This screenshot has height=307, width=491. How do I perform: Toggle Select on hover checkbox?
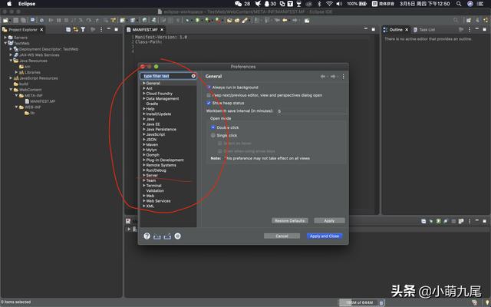coord(220,144)
